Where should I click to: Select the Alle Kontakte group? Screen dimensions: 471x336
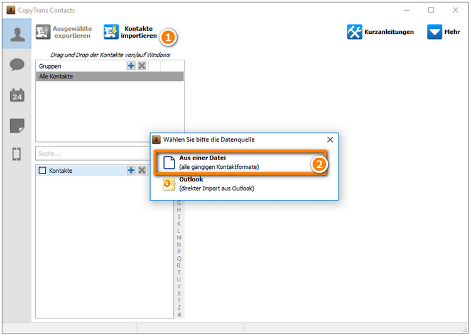tap(110, 76)
